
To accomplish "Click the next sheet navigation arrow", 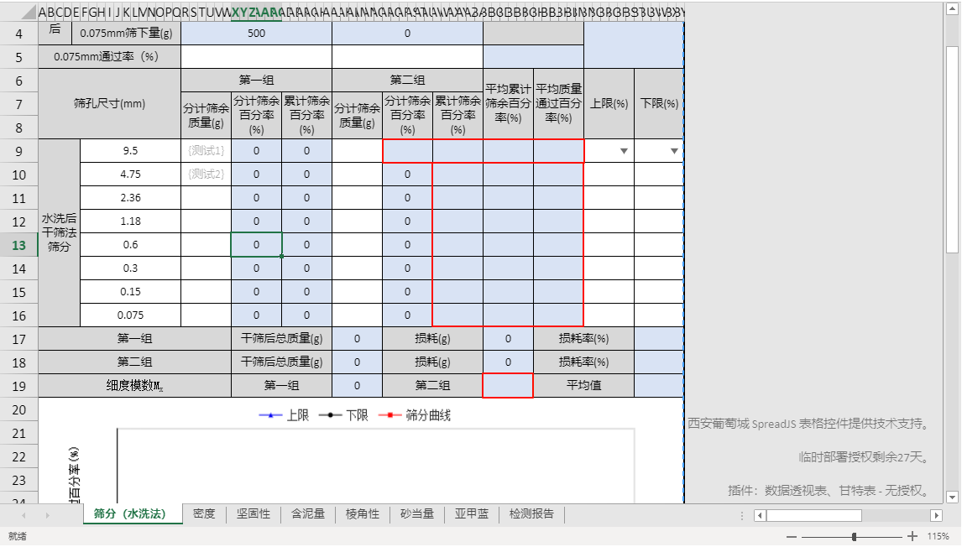I will tap(49, 514).
